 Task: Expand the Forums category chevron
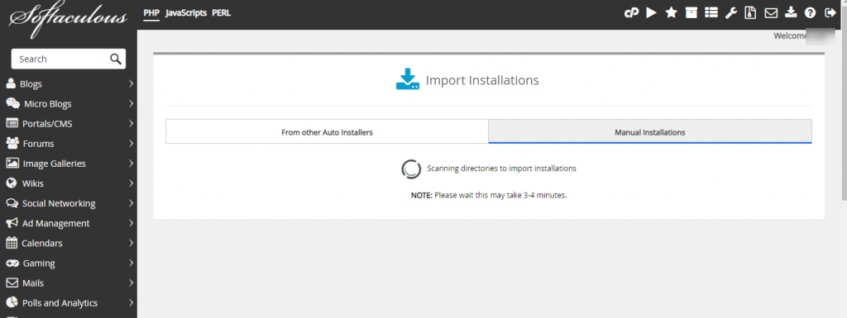[x=132, y=144]
